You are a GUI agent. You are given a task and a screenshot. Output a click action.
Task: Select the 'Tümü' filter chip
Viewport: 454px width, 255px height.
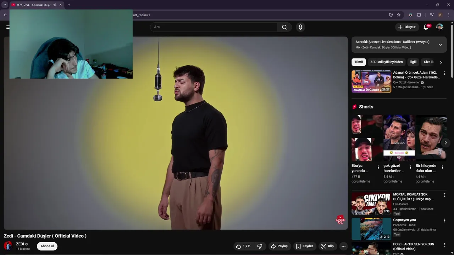pos(359,62)
